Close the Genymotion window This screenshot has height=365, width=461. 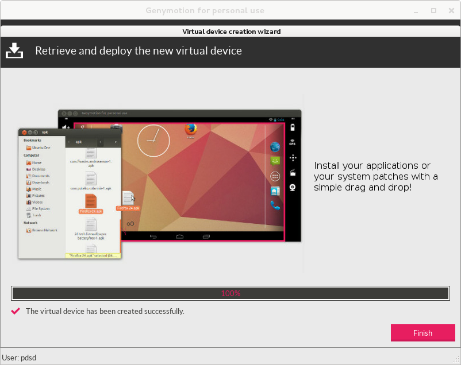coord(451,10)
